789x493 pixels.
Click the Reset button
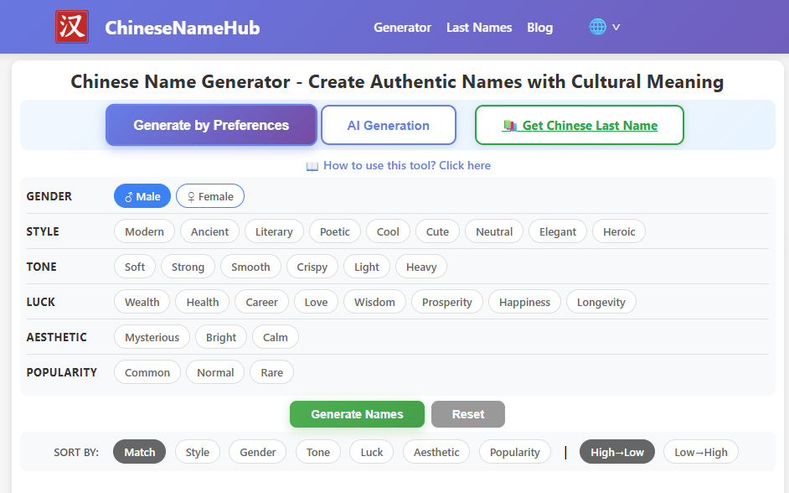[x=467, y=413]
